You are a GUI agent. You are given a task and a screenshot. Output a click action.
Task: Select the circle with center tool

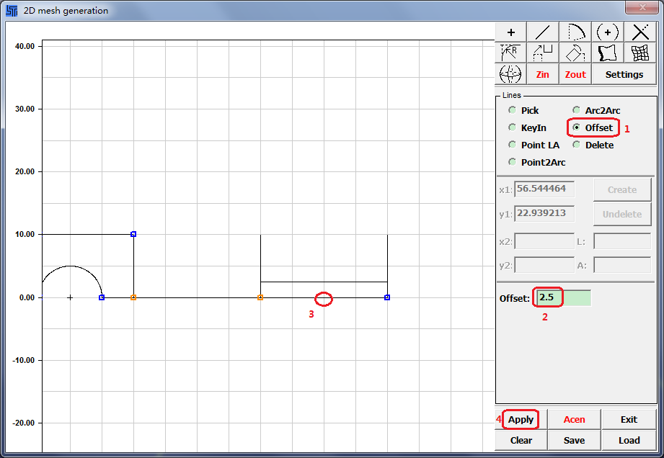[x=608, y=32]
